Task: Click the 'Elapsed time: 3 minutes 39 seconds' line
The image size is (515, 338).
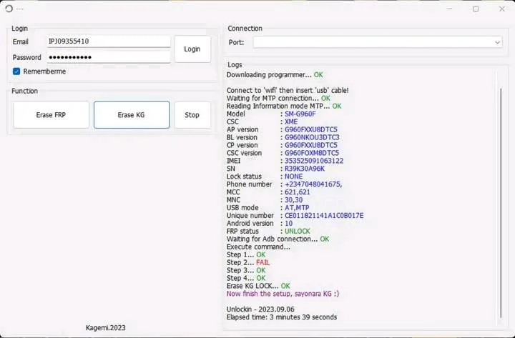Action: coord(282,317)
